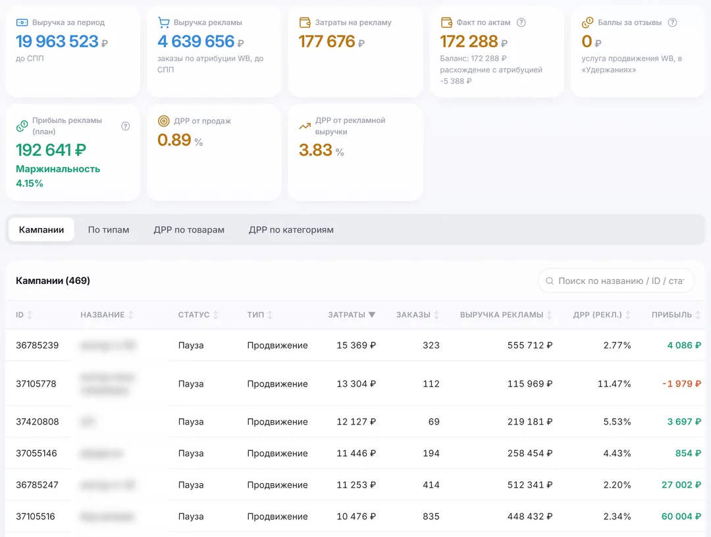The width and height of the screenshot is (711, 537).
Task: Sort by Заказы column header
Action: 417,315
